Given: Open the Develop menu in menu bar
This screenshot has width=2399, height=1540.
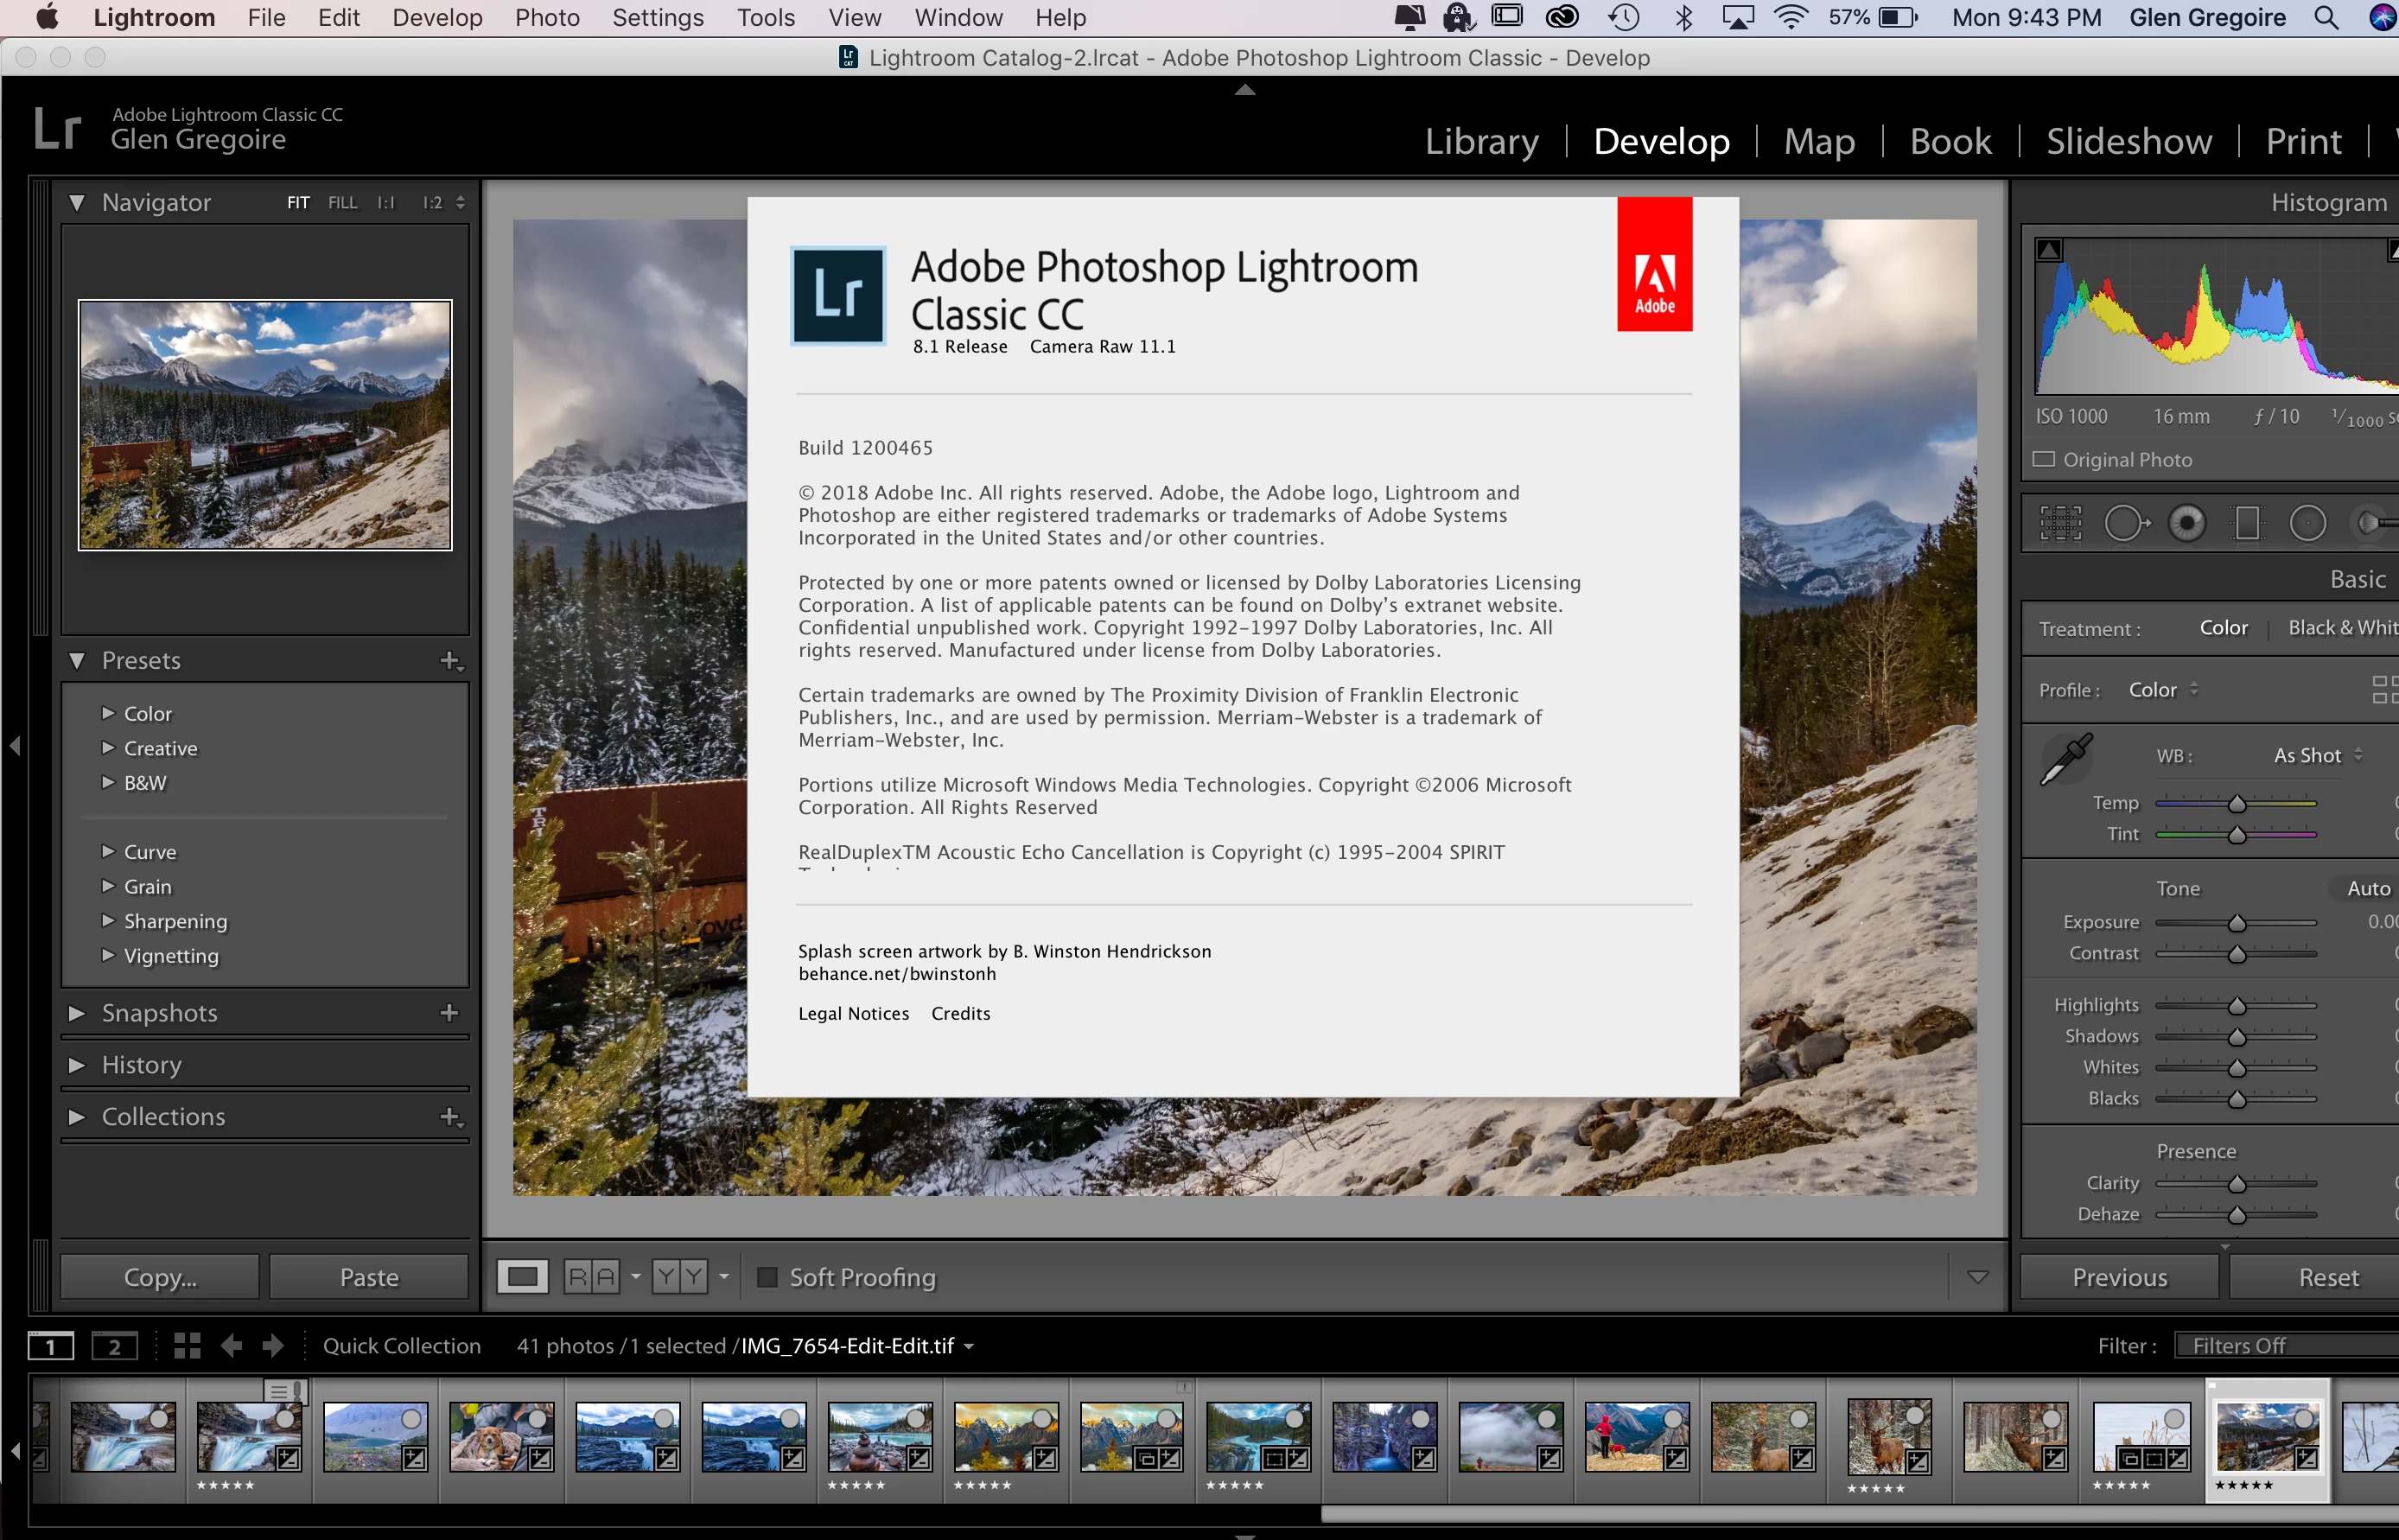Looking at the screenshot, I should pos(437,17).
